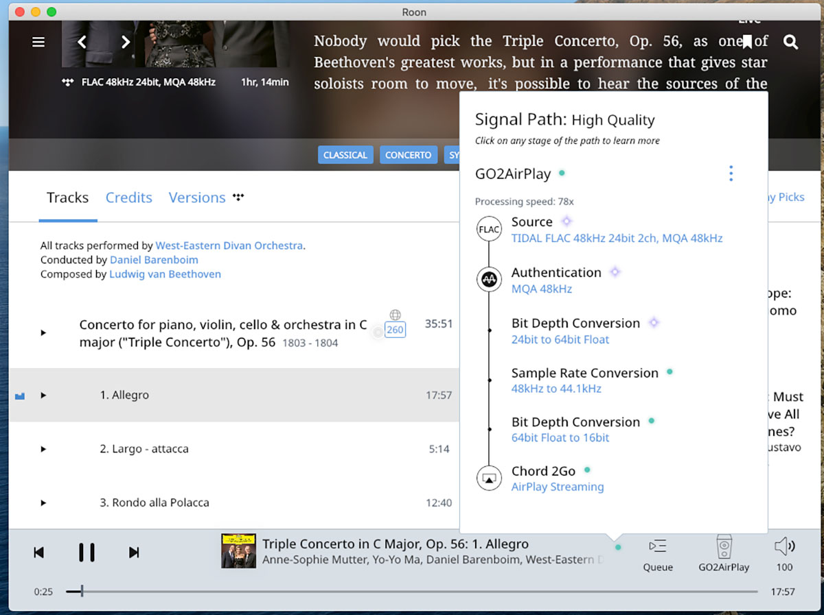Open the GO2AirPlay zone speaker icon
The height and width of the screenshot is (615, 824).
pos(724,546)
